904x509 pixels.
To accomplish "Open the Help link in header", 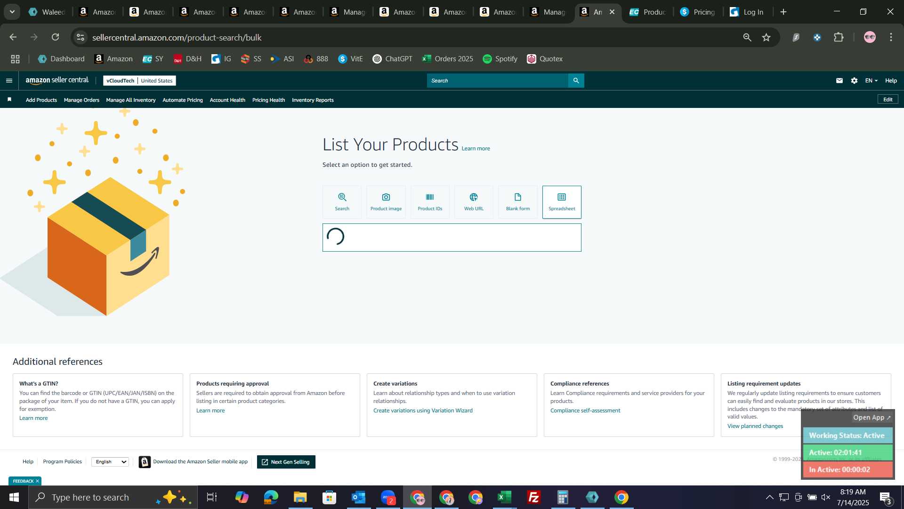I will click(891, 81).
